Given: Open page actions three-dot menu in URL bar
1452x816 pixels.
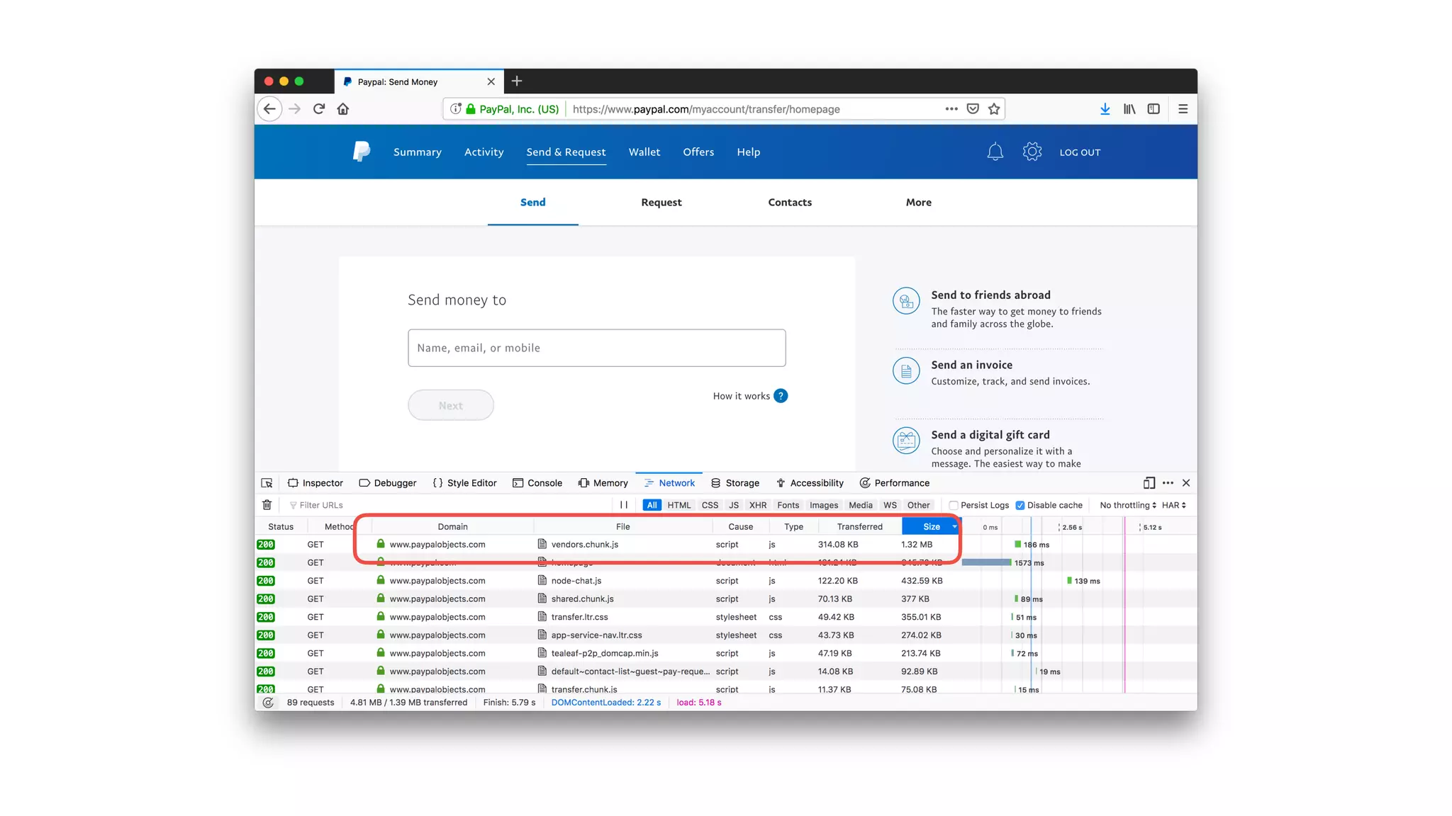Looking at the screenshot, I should [951, 109].
